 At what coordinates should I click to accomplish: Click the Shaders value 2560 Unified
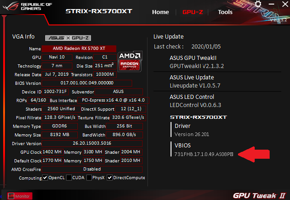click(x=61, y=109)
